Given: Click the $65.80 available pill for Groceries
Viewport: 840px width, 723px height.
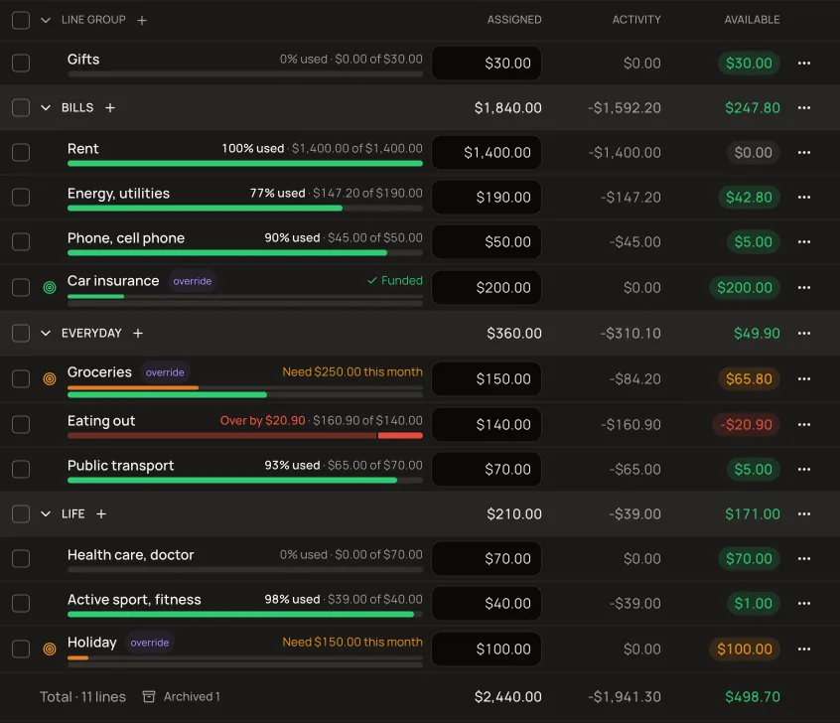Looking at the screenshot, I should (749, 379).
